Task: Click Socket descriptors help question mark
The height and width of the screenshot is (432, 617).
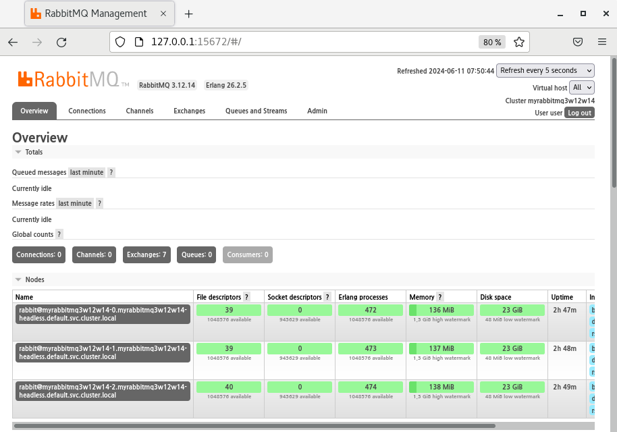Action: coord(327,297)
